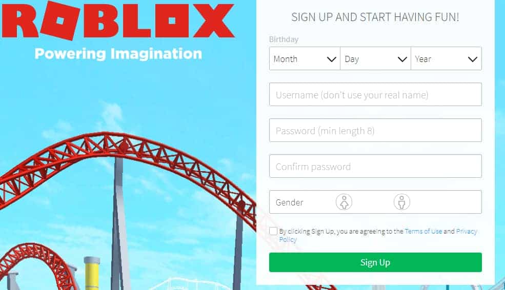
Task: Click the chevron arrow beside Day
Action: tap(402, 59)
